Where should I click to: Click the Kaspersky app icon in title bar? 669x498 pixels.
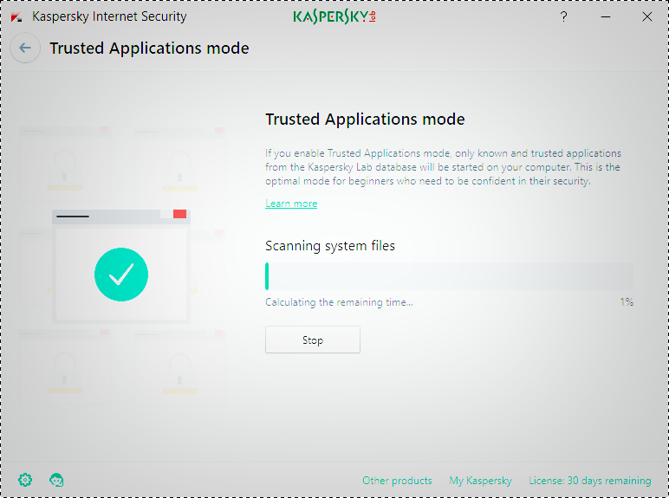(16, 16)
